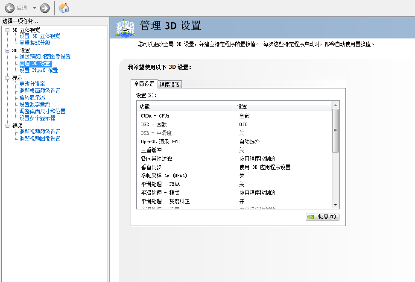Select 管理 3D 设置 in the tree
This screenshot has width=415, height=282.
coord(35,64)
